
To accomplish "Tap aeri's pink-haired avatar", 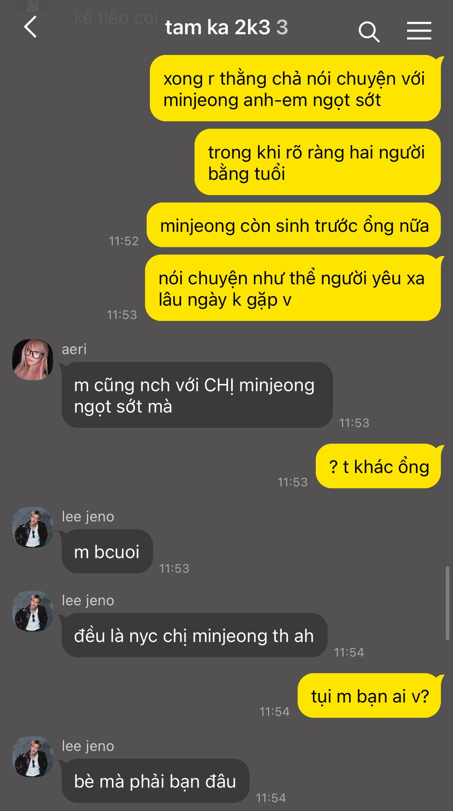I will [33, 359].
